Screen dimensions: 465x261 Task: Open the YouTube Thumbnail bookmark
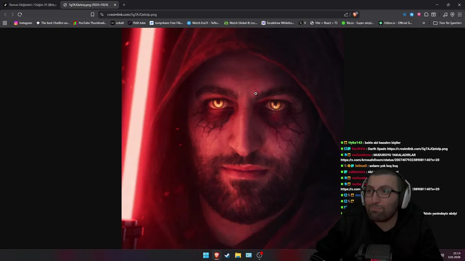coord(90,23)
